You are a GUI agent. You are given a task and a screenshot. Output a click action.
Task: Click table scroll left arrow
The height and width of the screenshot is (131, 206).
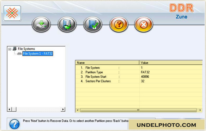(78, 110)
